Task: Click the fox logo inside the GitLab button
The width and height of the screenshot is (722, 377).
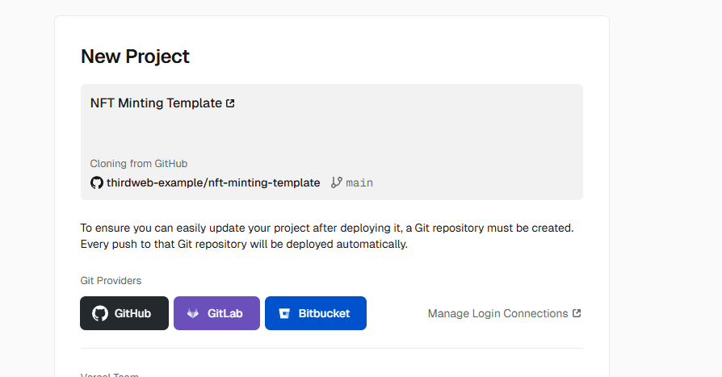Action: (193, 313)
